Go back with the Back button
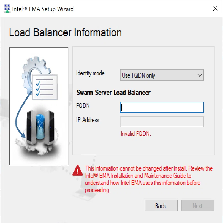Image resolution: width=223 pixels, height=223 pixels. click(161, 206)
